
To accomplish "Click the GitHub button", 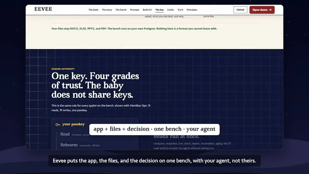I will click(240, 10).
